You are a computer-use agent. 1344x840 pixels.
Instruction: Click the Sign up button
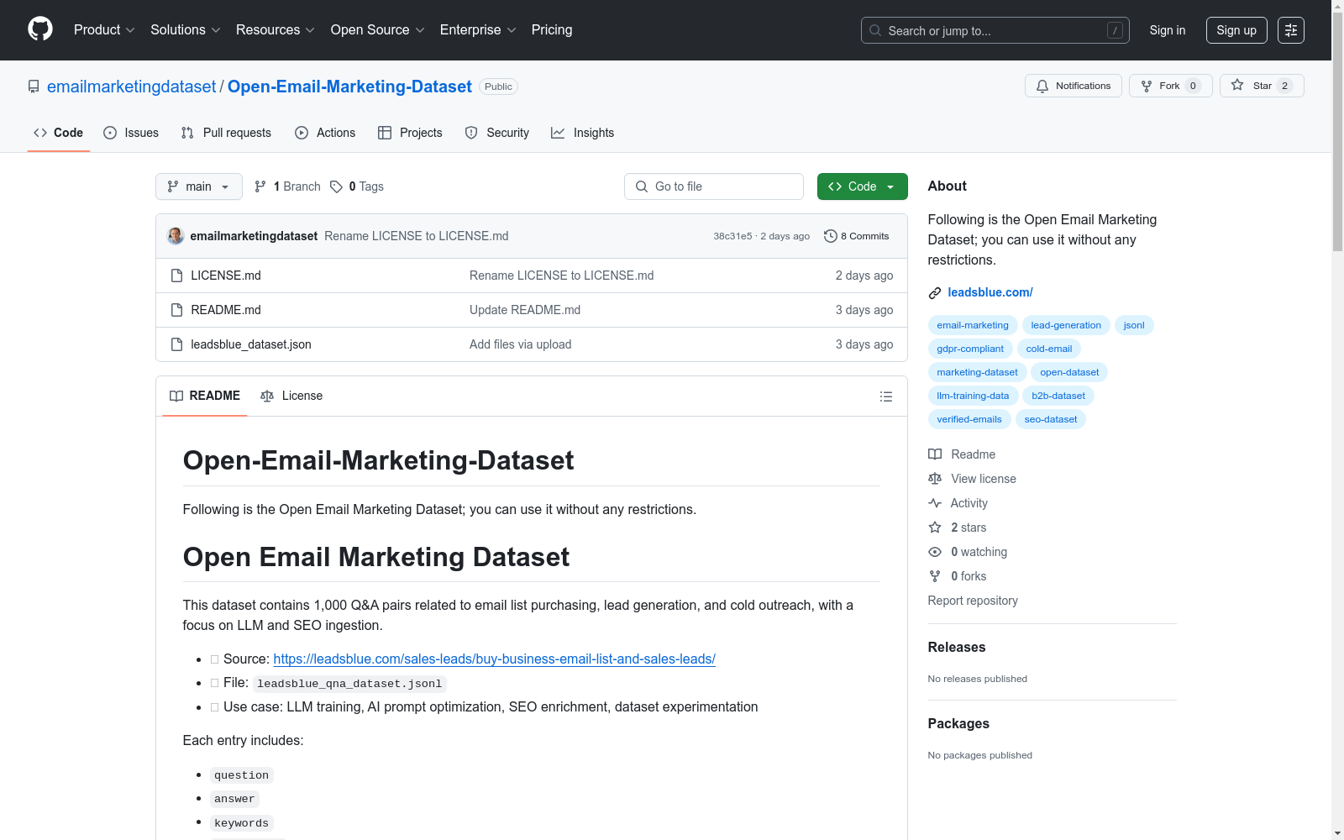(1236, 30)
